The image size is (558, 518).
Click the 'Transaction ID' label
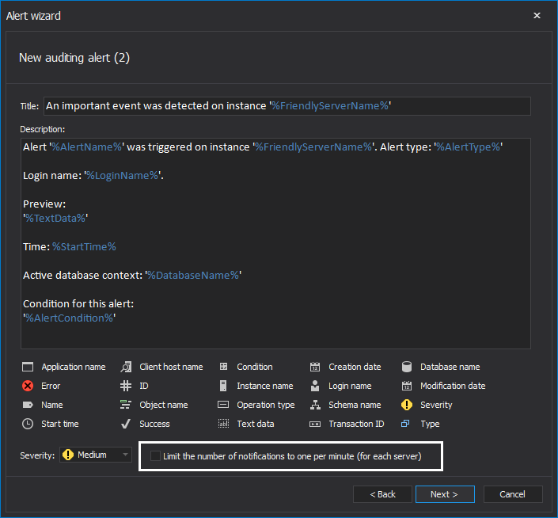tap(357, 424)
